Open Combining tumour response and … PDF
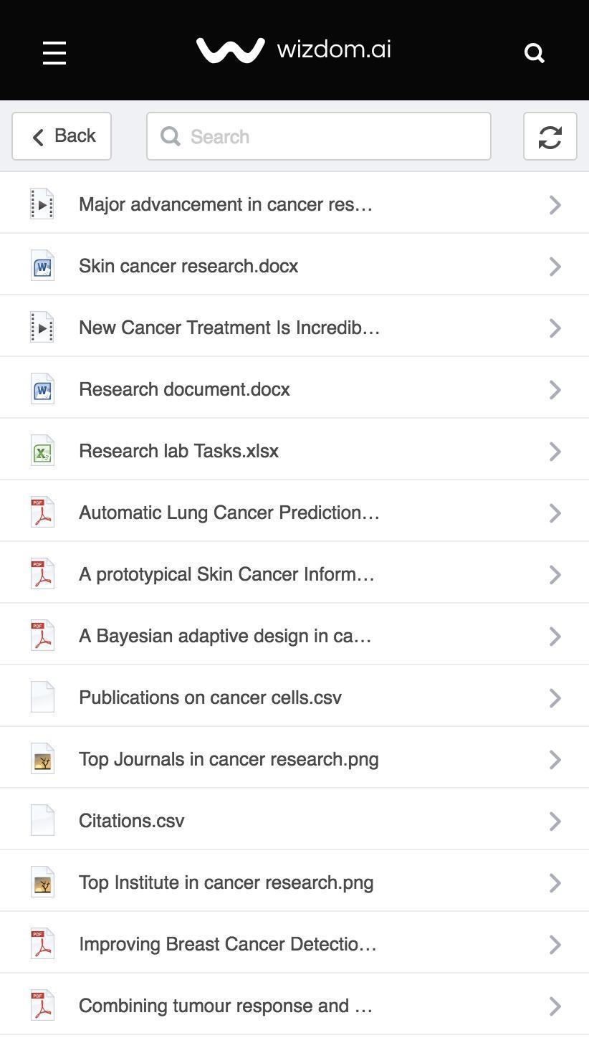 [226, 1006]
